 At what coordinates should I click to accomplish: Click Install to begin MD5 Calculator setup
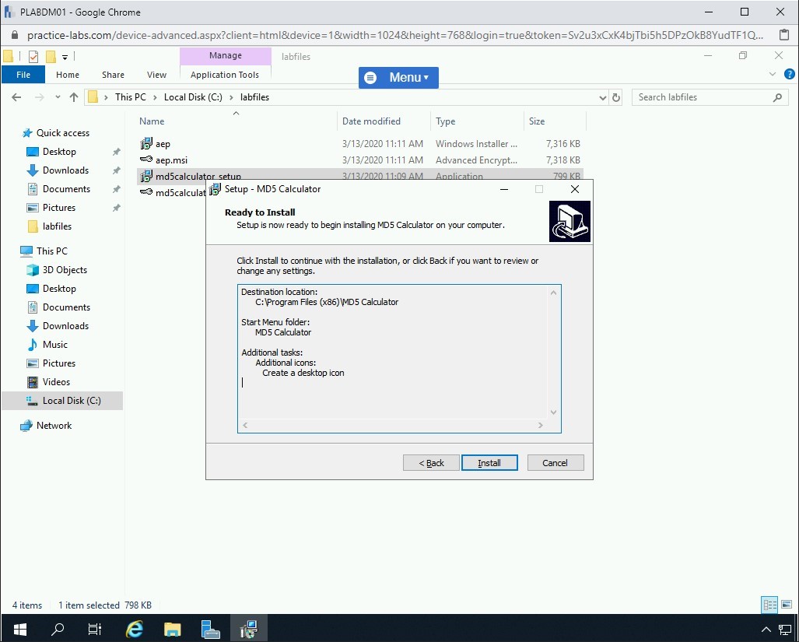coord(489,463)
